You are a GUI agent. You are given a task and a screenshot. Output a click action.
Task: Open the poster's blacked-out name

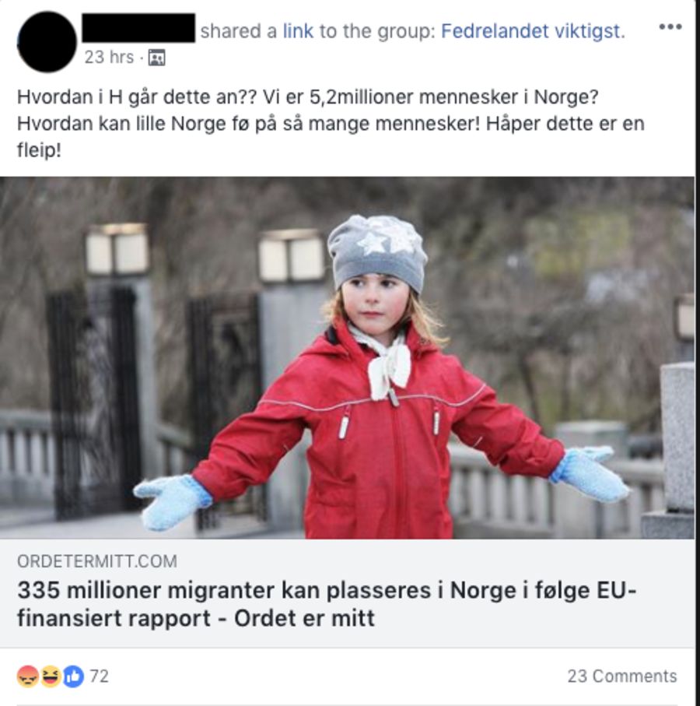pyautogui.click(x=138, y=28)
